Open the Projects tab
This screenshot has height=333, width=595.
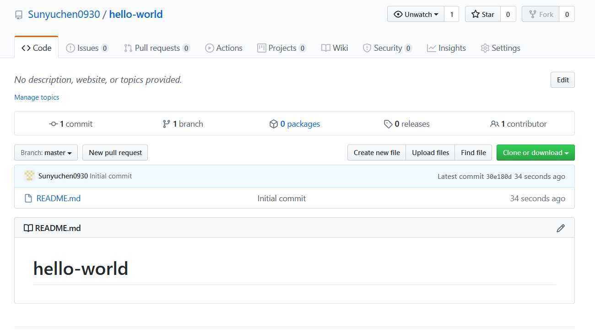coord(282,48)
